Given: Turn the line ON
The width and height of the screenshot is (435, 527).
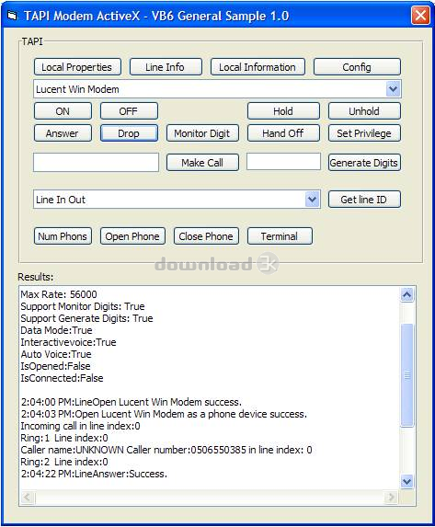Looking at the screenshot, I should click(63, 111).
